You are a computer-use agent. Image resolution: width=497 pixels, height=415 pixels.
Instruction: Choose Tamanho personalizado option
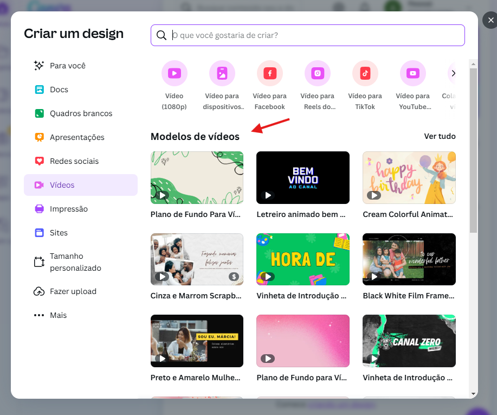pyautogui.click(x=81, y=262)
